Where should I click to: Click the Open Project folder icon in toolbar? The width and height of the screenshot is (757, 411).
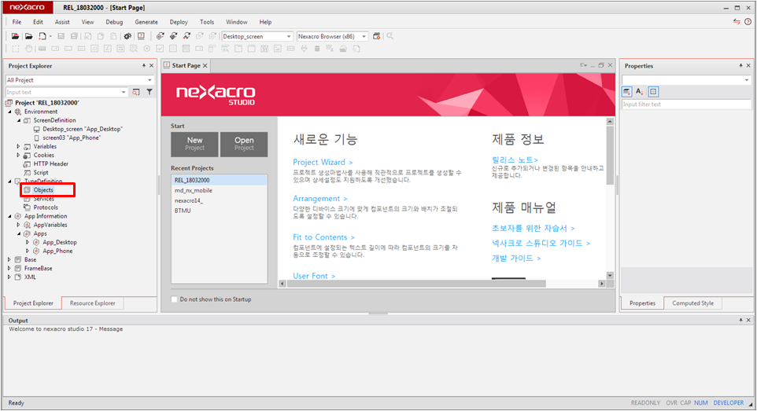pos(28,36)
